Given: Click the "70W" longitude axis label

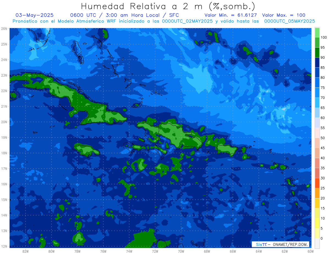Looking at the screenshot, I should [x=181, y=251].
